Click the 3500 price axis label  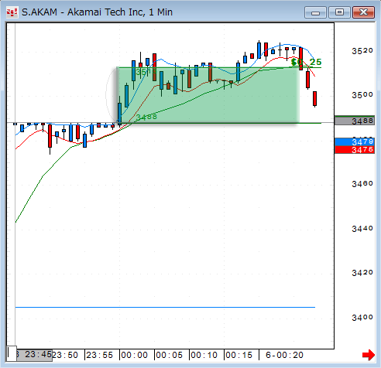coord(362,95)
